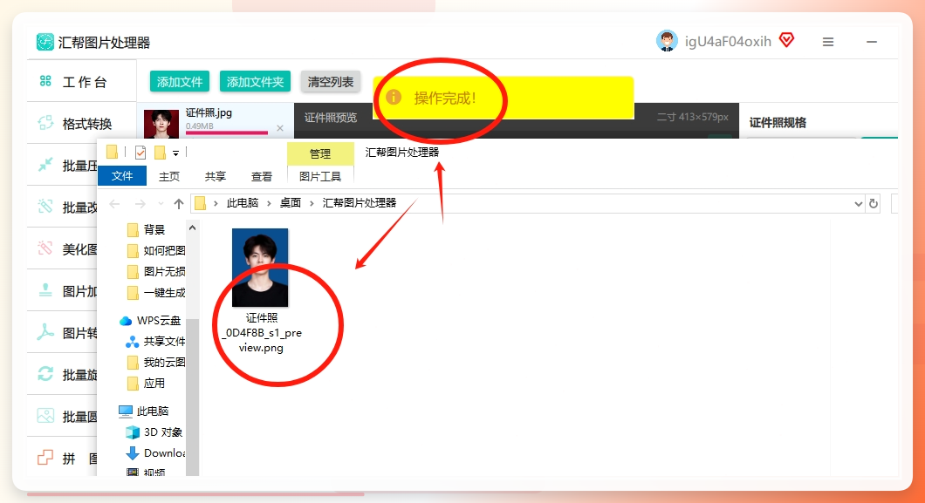Select the 证件照_0D4F8B_s1_preview.png file thumbnail

[x=260, y=268]
